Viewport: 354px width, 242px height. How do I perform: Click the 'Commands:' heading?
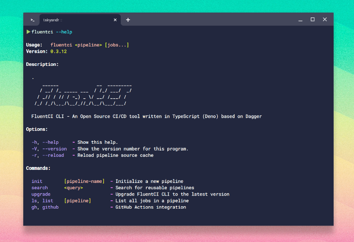pos(38,168)
